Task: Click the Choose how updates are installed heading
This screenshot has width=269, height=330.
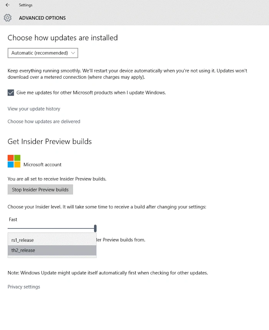Action: [63, 38]
